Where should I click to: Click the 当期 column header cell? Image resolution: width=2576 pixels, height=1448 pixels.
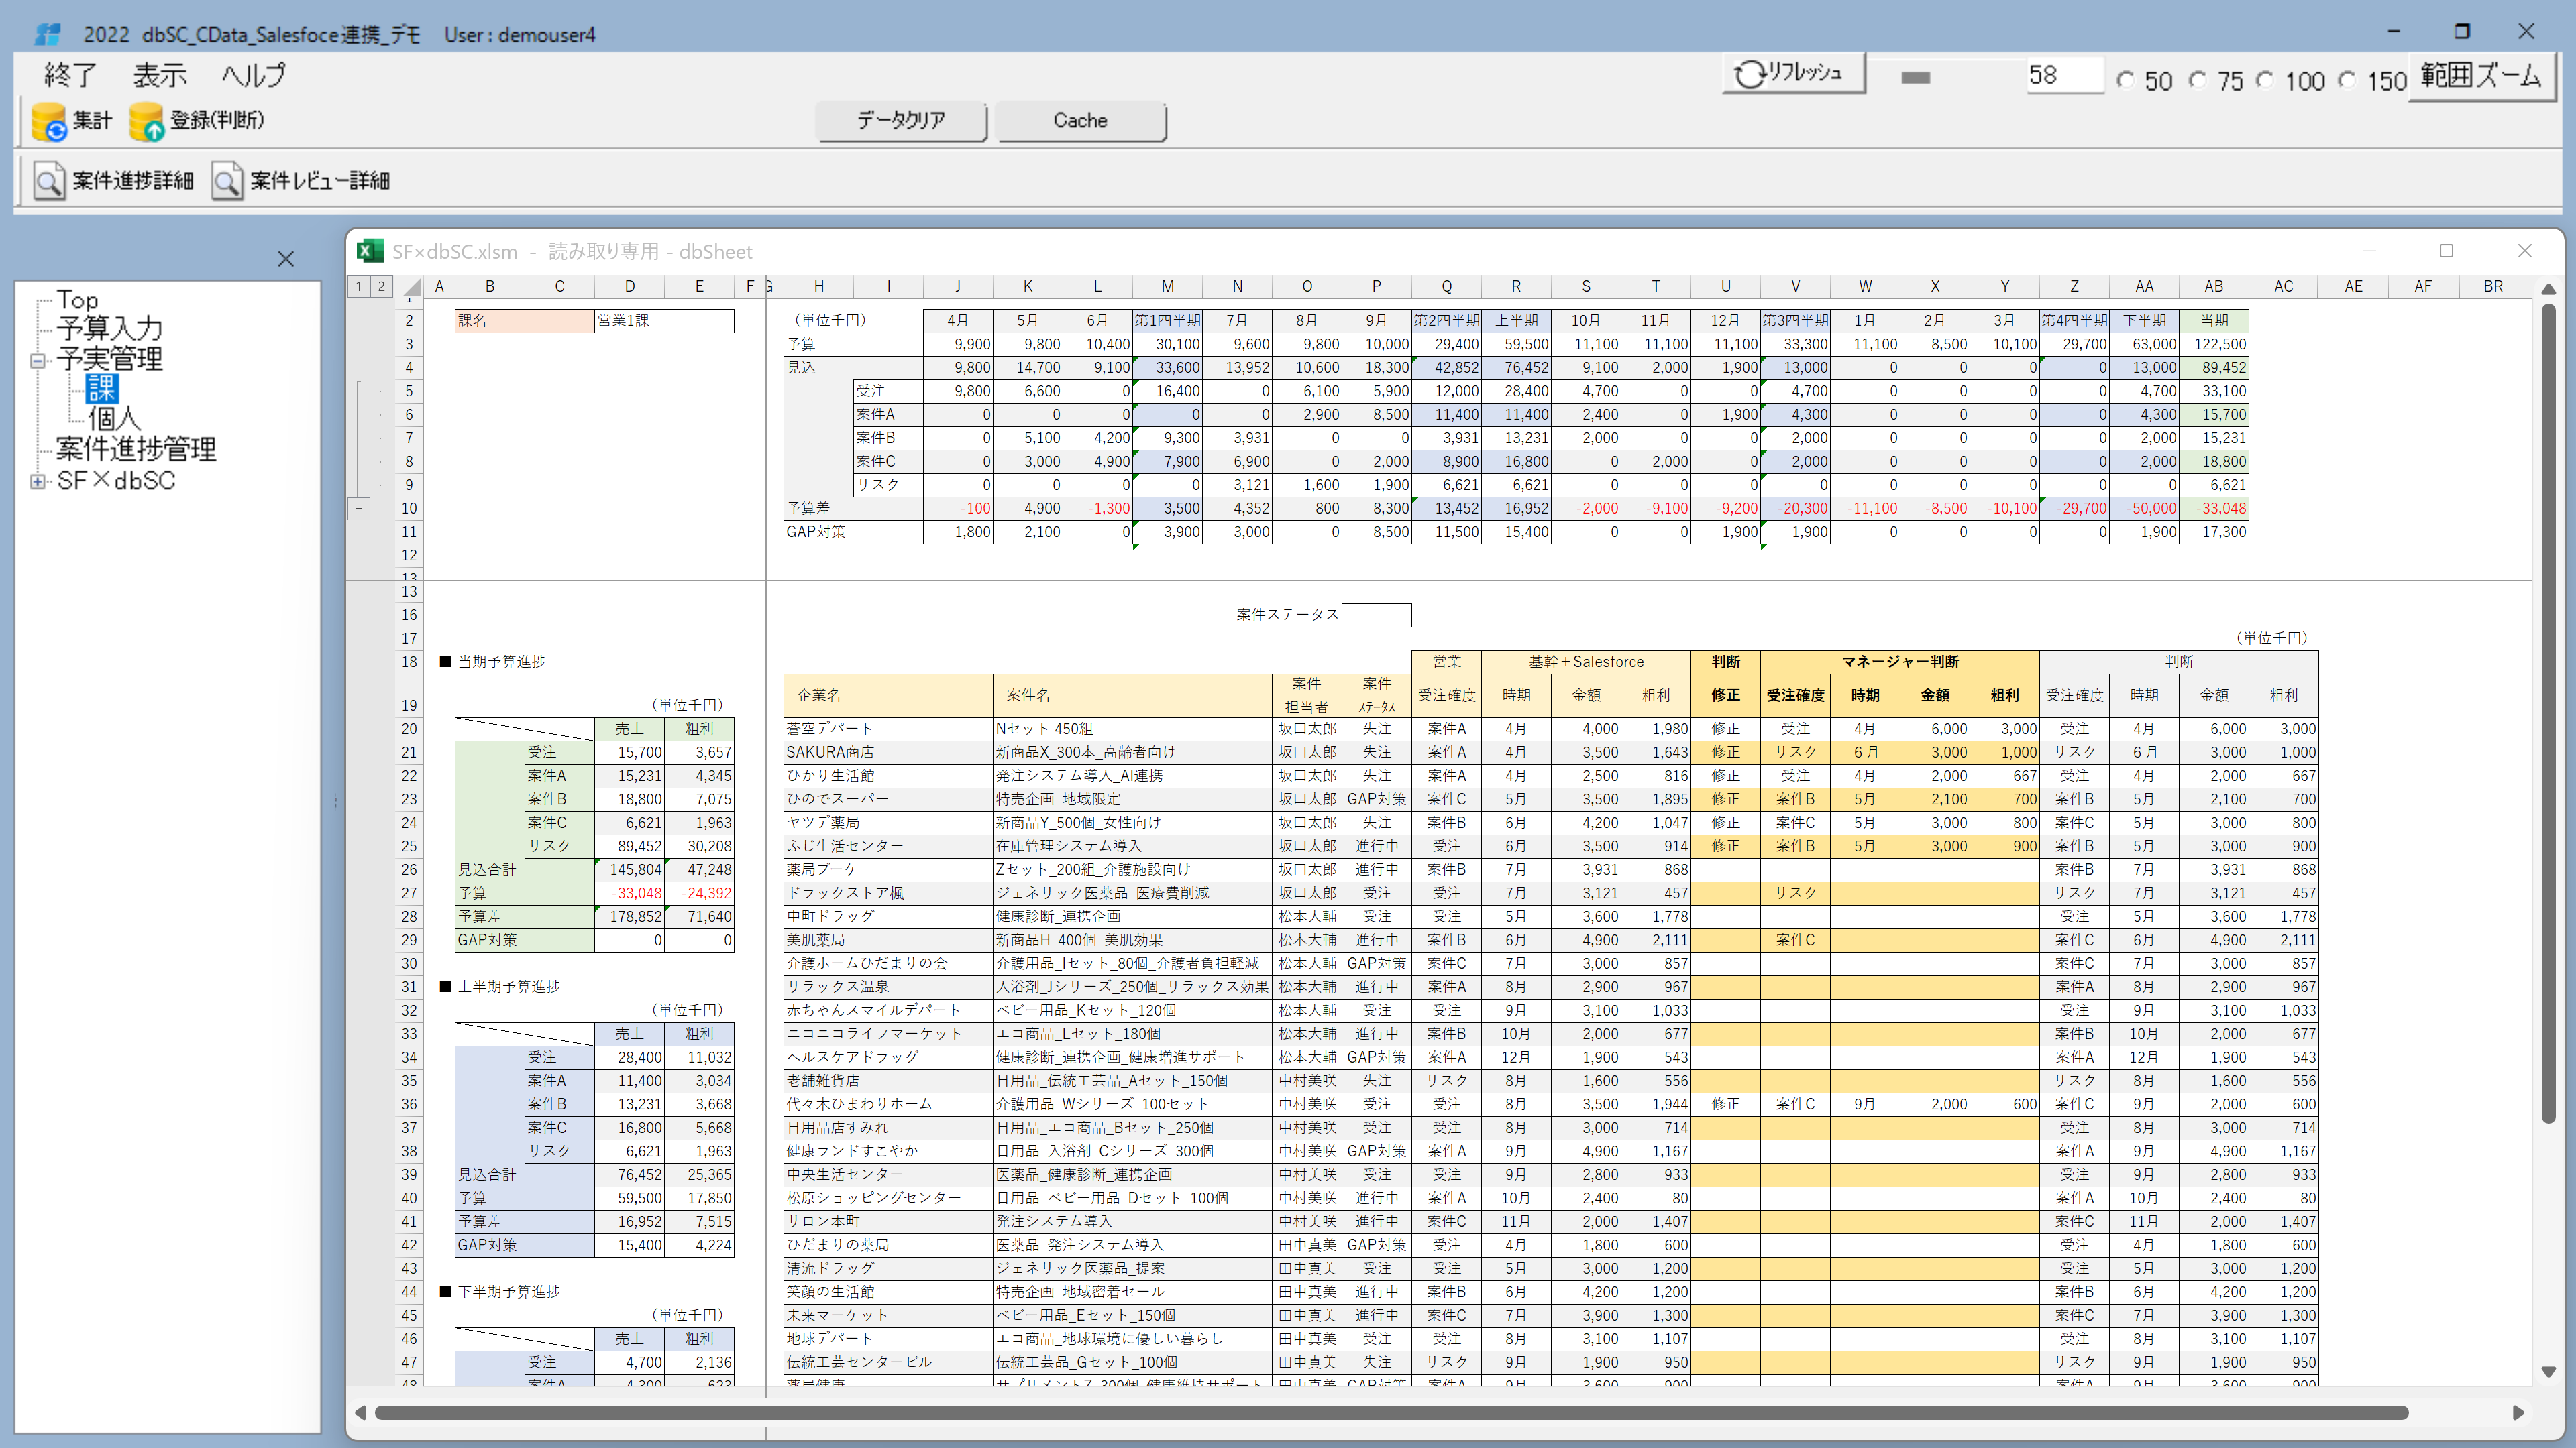[2213, 321]
